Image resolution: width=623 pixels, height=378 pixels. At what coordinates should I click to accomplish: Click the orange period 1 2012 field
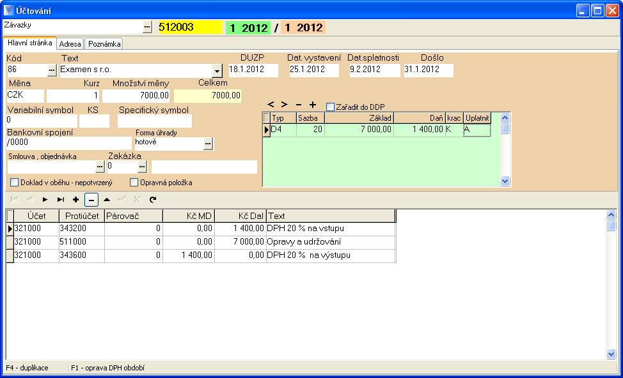pos(303,27)
